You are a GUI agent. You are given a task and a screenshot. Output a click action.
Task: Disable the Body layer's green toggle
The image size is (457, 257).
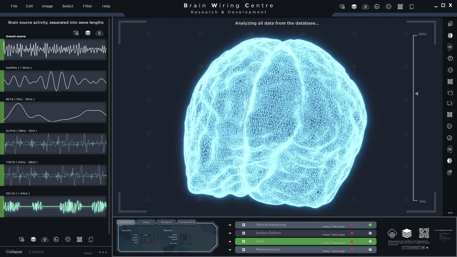point(370,241)
